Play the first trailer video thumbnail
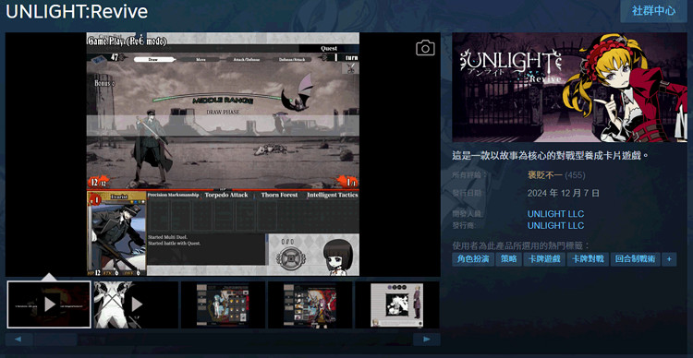 point(49,304)
